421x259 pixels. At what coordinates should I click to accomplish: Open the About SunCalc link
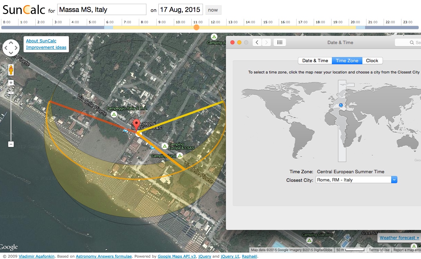(x=41, y=41)
